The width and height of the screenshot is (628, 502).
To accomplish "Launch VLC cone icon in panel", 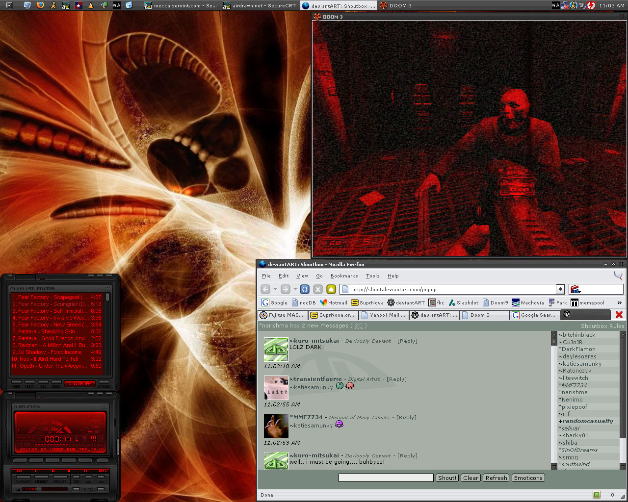I will pos(91,5).
